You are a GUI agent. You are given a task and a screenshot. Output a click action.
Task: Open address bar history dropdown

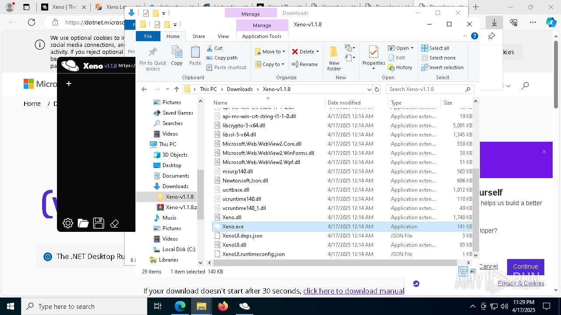(x=369, y=89)
